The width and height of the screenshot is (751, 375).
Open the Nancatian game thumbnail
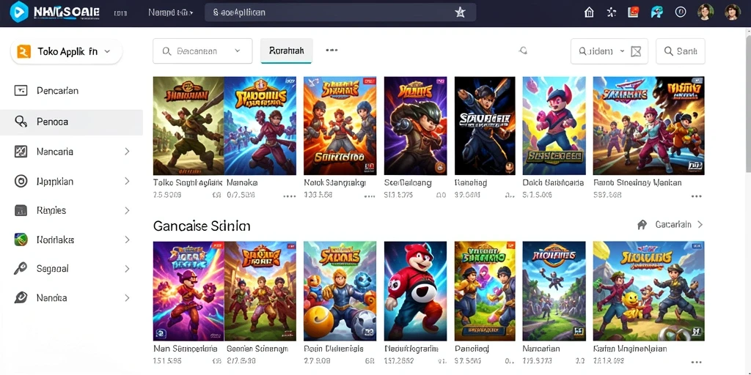(554, 291)
